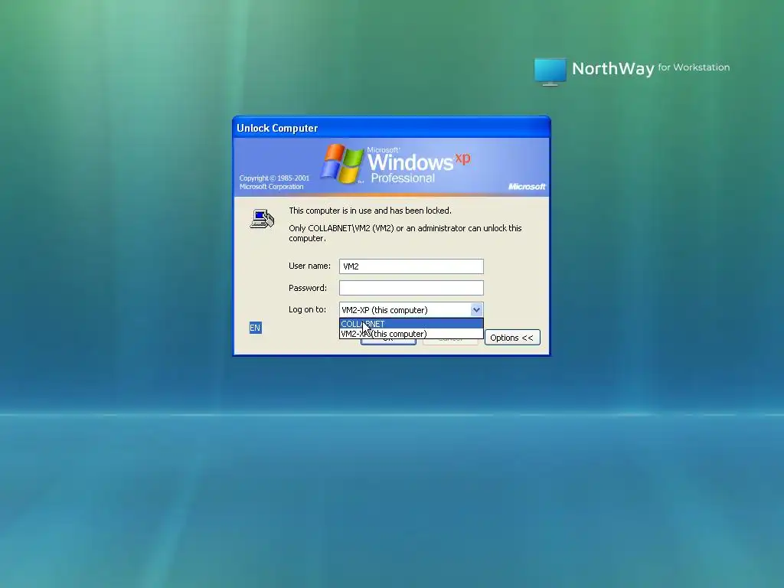Focus the Password input field

tap(411, 288)
